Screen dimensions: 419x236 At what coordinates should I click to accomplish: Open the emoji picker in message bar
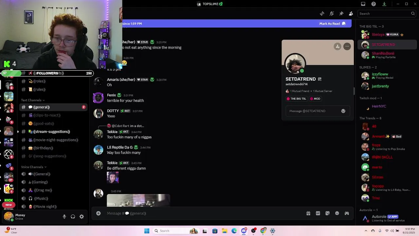tap(337, 213)
